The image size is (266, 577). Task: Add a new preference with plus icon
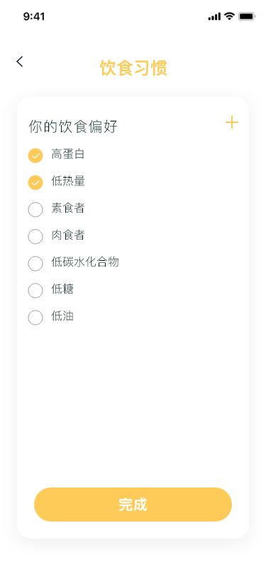pyautogui.click(x=232, y=122)
